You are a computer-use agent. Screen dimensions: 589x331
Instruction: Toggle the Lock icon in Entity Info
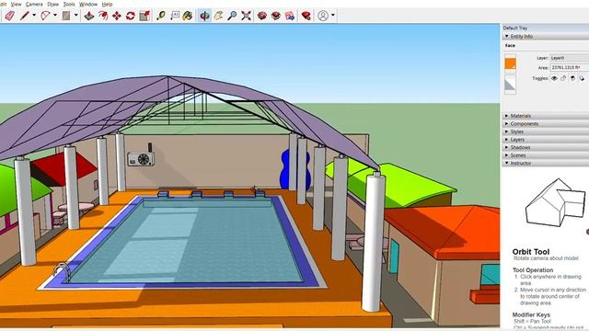click(x=563, y=78)
